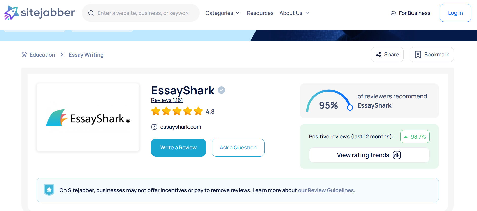Image resolution: width=477 pixels, height=211 pixels.
Task: Click the verified checkmark badge beside EssayShark
Action: [221, 90]
